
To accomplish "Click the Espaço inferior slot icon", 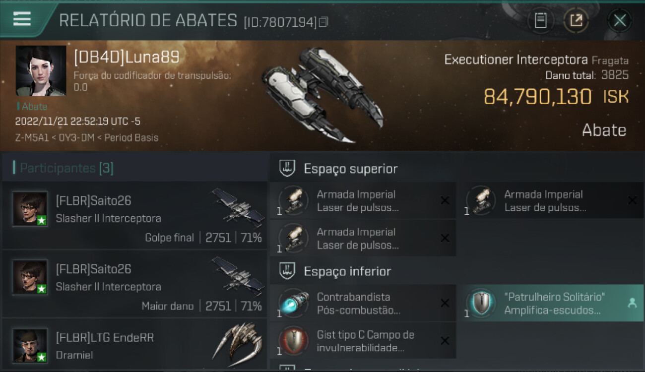I will pos(287,271).
